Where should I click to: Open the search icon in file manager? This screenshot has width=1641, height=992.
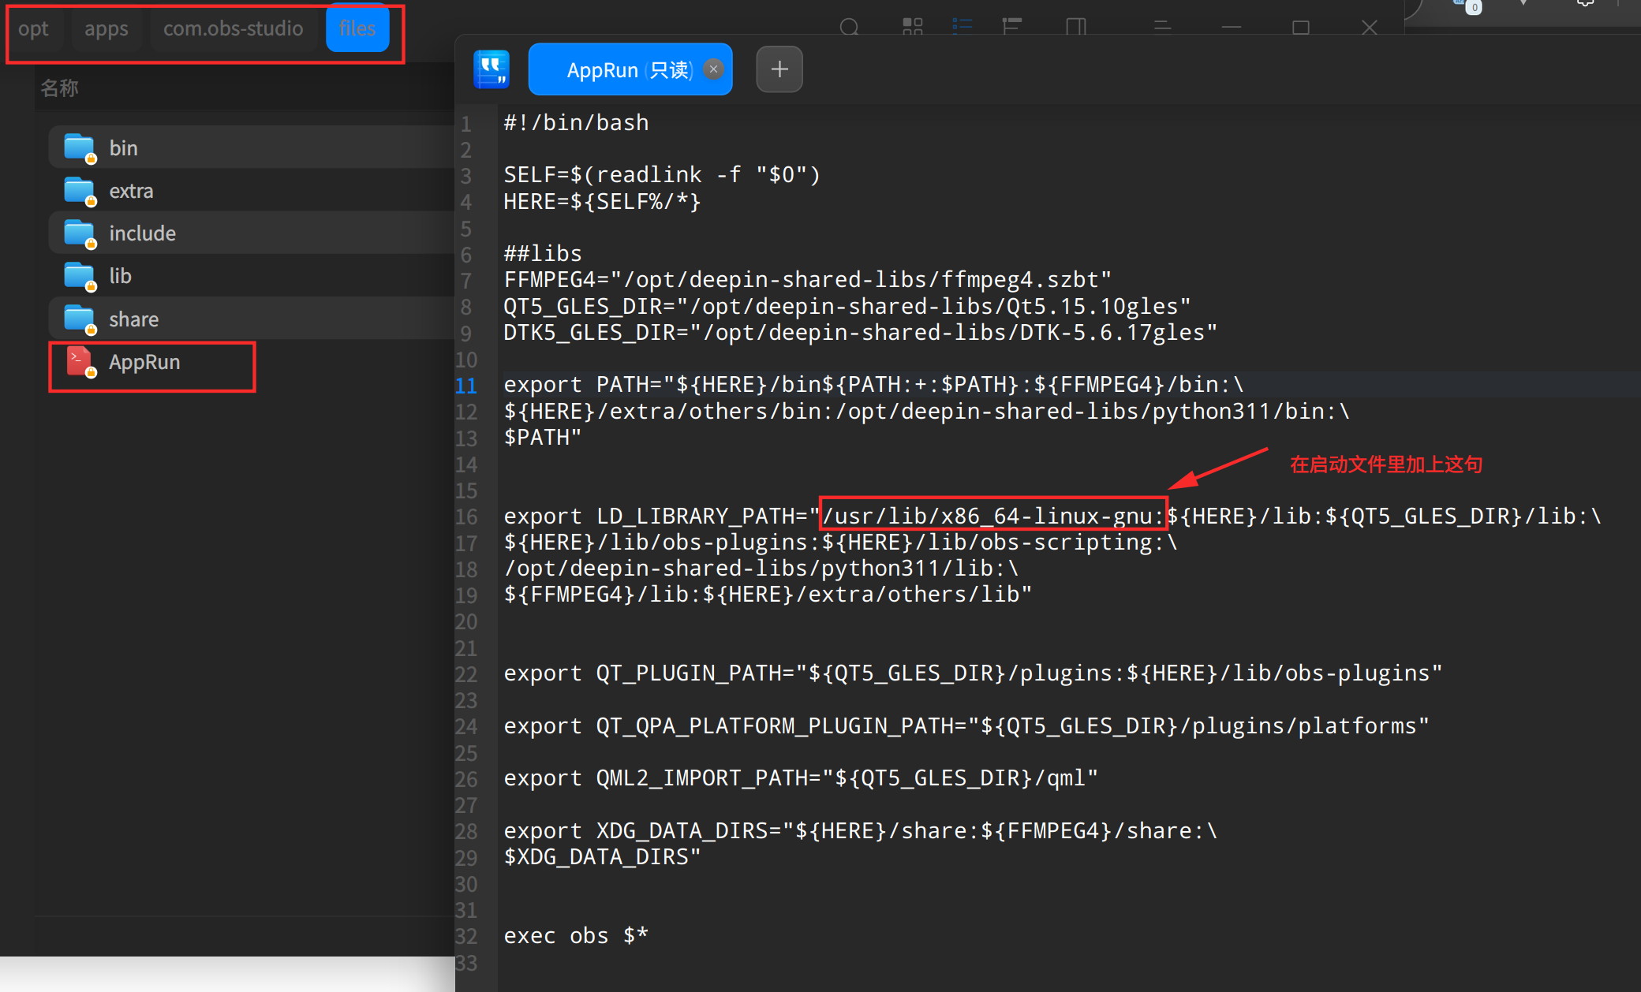coord(850,28)
